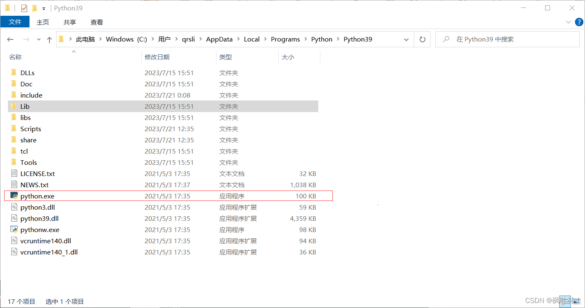
Task: Select the share folder icon
Action: 14,140
